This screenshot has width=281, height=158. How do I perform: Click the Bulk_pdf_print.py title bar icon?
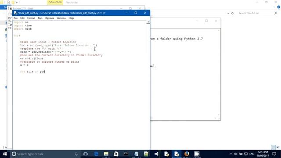pos(15,13)
